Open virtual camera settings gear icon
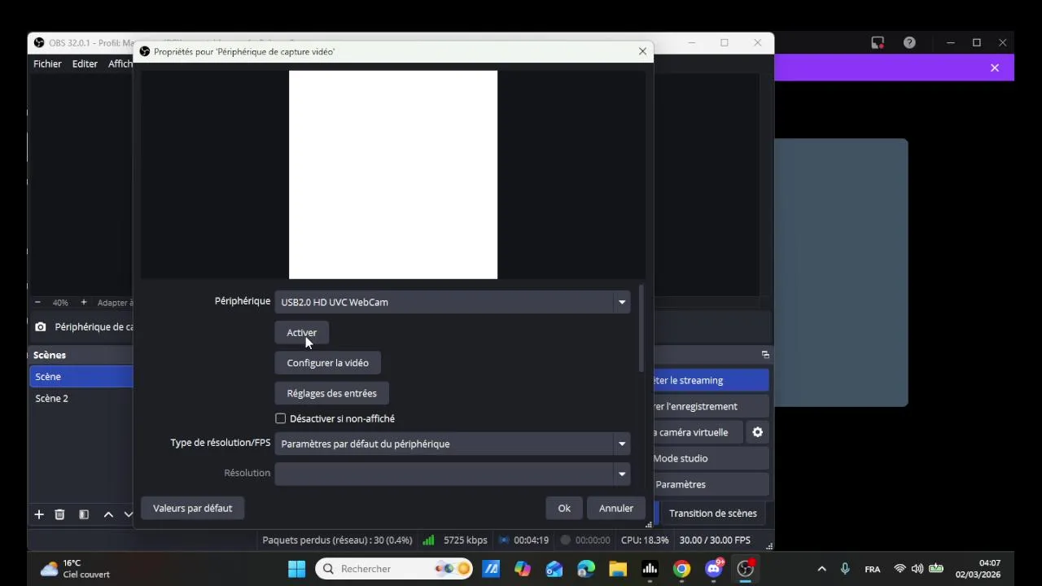The image size is (1042, 586). click(757, 432)
